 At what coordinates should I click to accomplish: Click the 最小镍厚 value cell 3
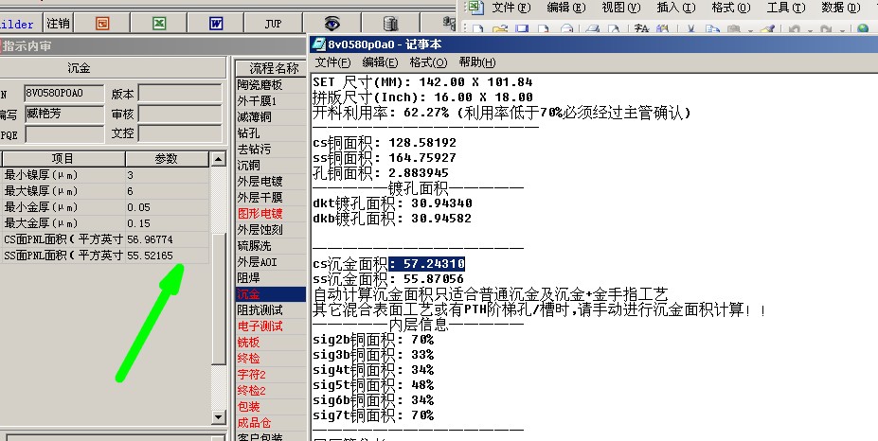167,175
